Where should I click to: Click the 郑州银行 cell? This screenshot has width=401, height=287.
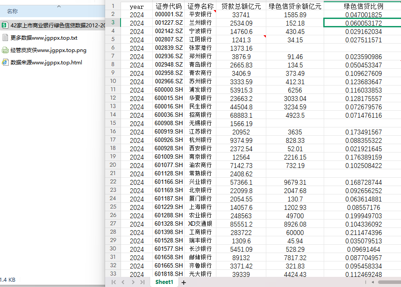(200, 56)
